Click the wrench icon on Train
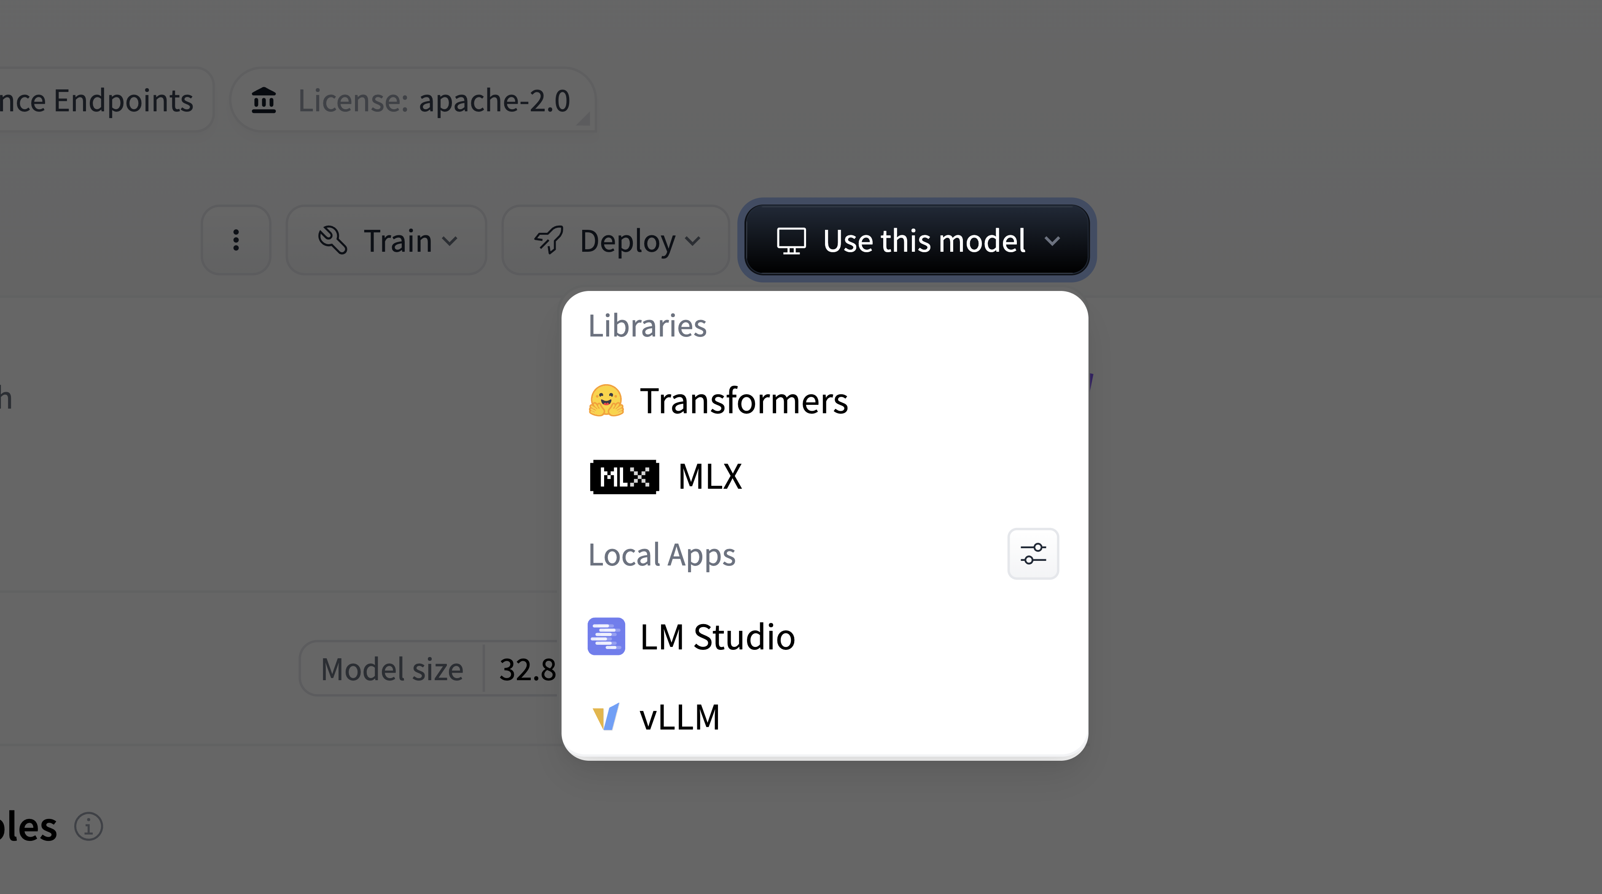The image size is (1602, 894). pyautogui.click(x=333, y=240)
